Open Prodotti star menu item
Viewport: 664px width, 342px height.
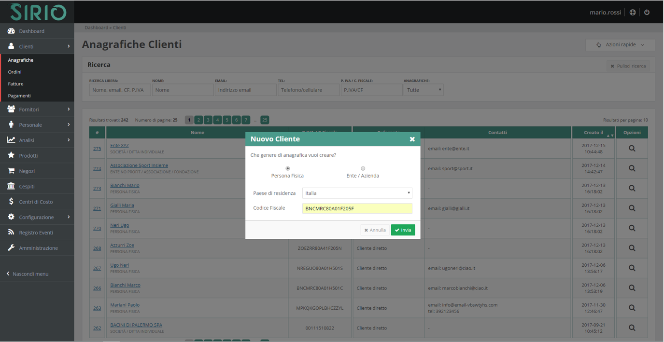[x=28, y=156]
